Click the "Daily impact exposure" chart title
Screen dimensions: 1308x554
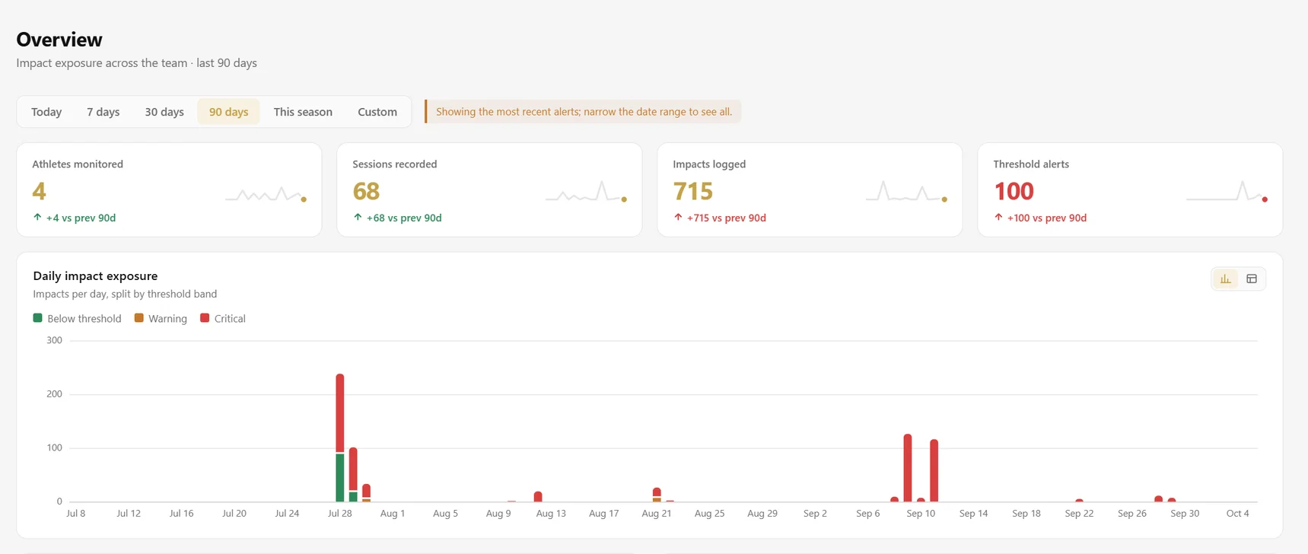pyautogui.click(x=95, y=275)
